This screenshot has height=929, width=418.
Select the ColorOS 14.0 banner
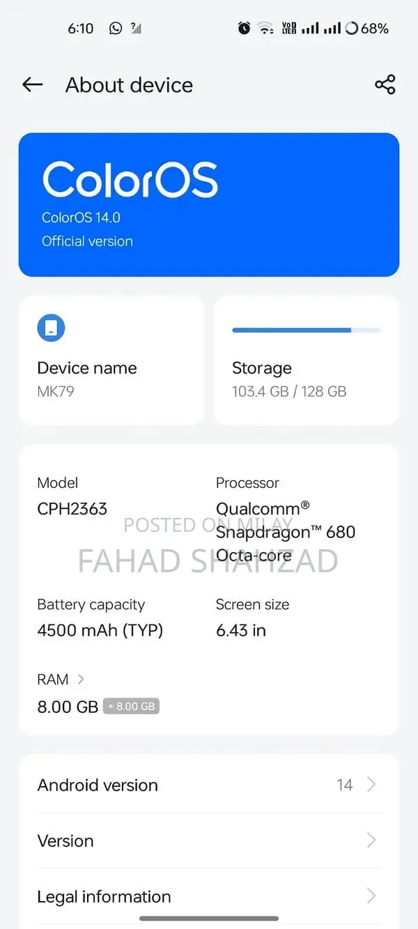208,204
